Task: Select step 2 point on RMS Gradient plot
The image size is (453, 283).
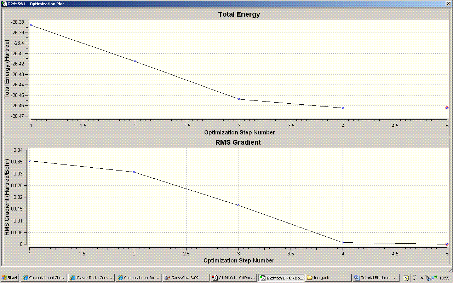Action: click(x=134, y=172)
